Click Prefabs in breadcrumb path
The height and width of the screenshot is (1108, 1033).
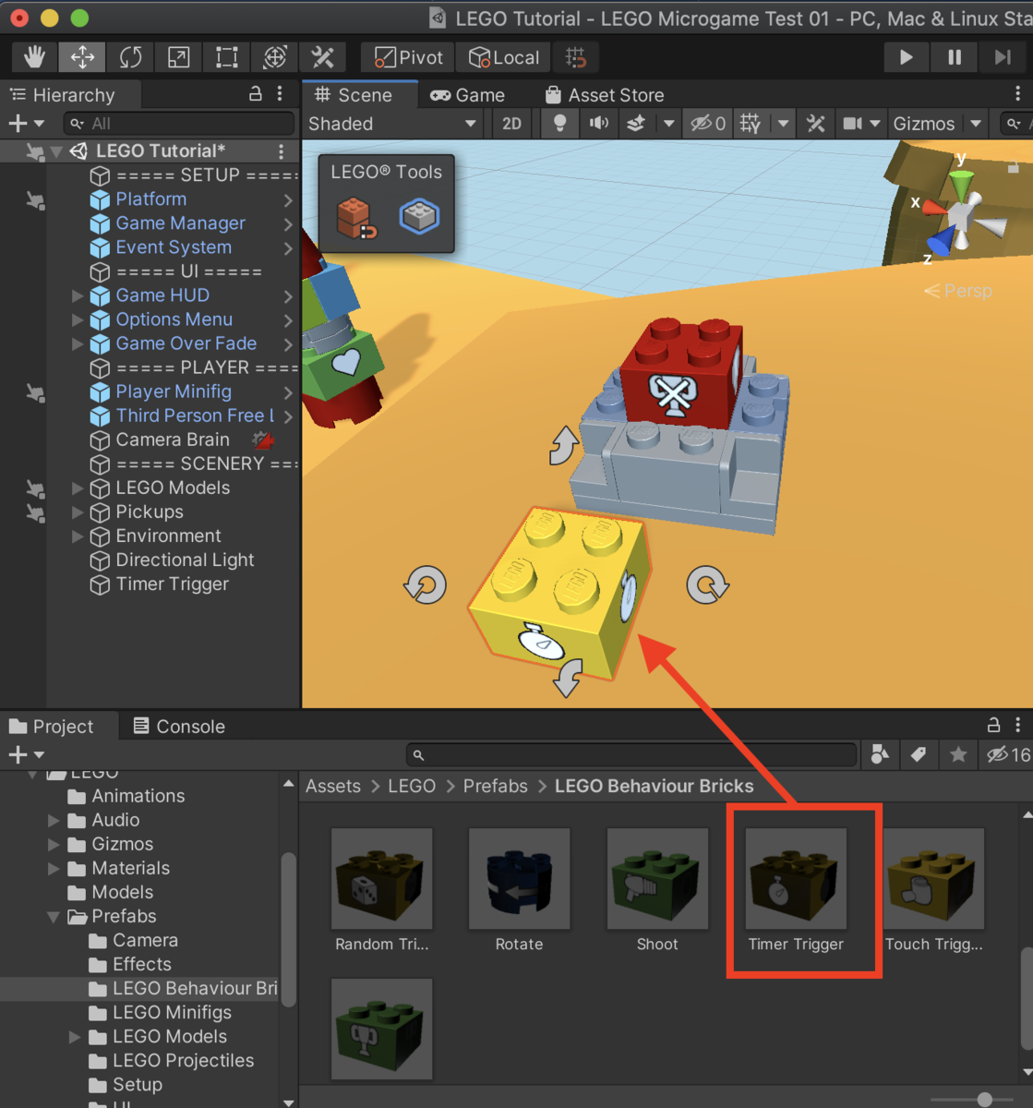[496, 787]
